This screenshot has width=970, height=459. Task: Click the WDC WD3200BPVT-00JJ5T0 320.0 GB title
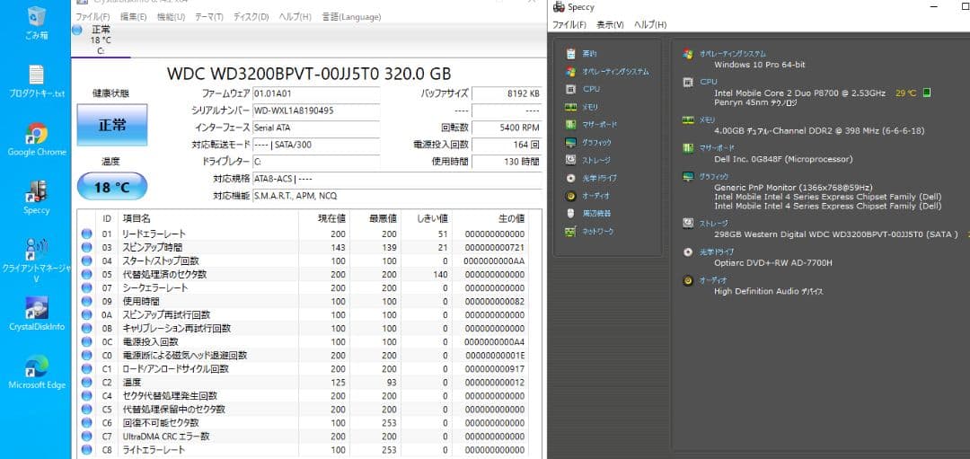pos(309,73)
